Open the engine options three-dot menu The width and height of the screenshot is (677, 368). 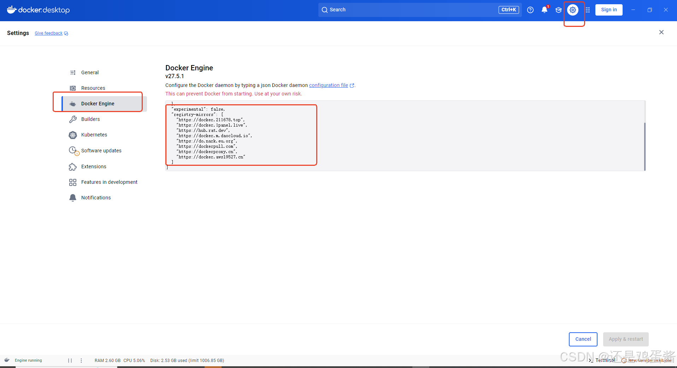coord(81,360)
